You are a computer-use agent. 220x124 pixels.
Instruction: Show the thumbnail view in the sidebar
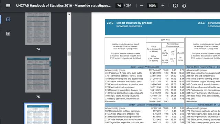8,19
